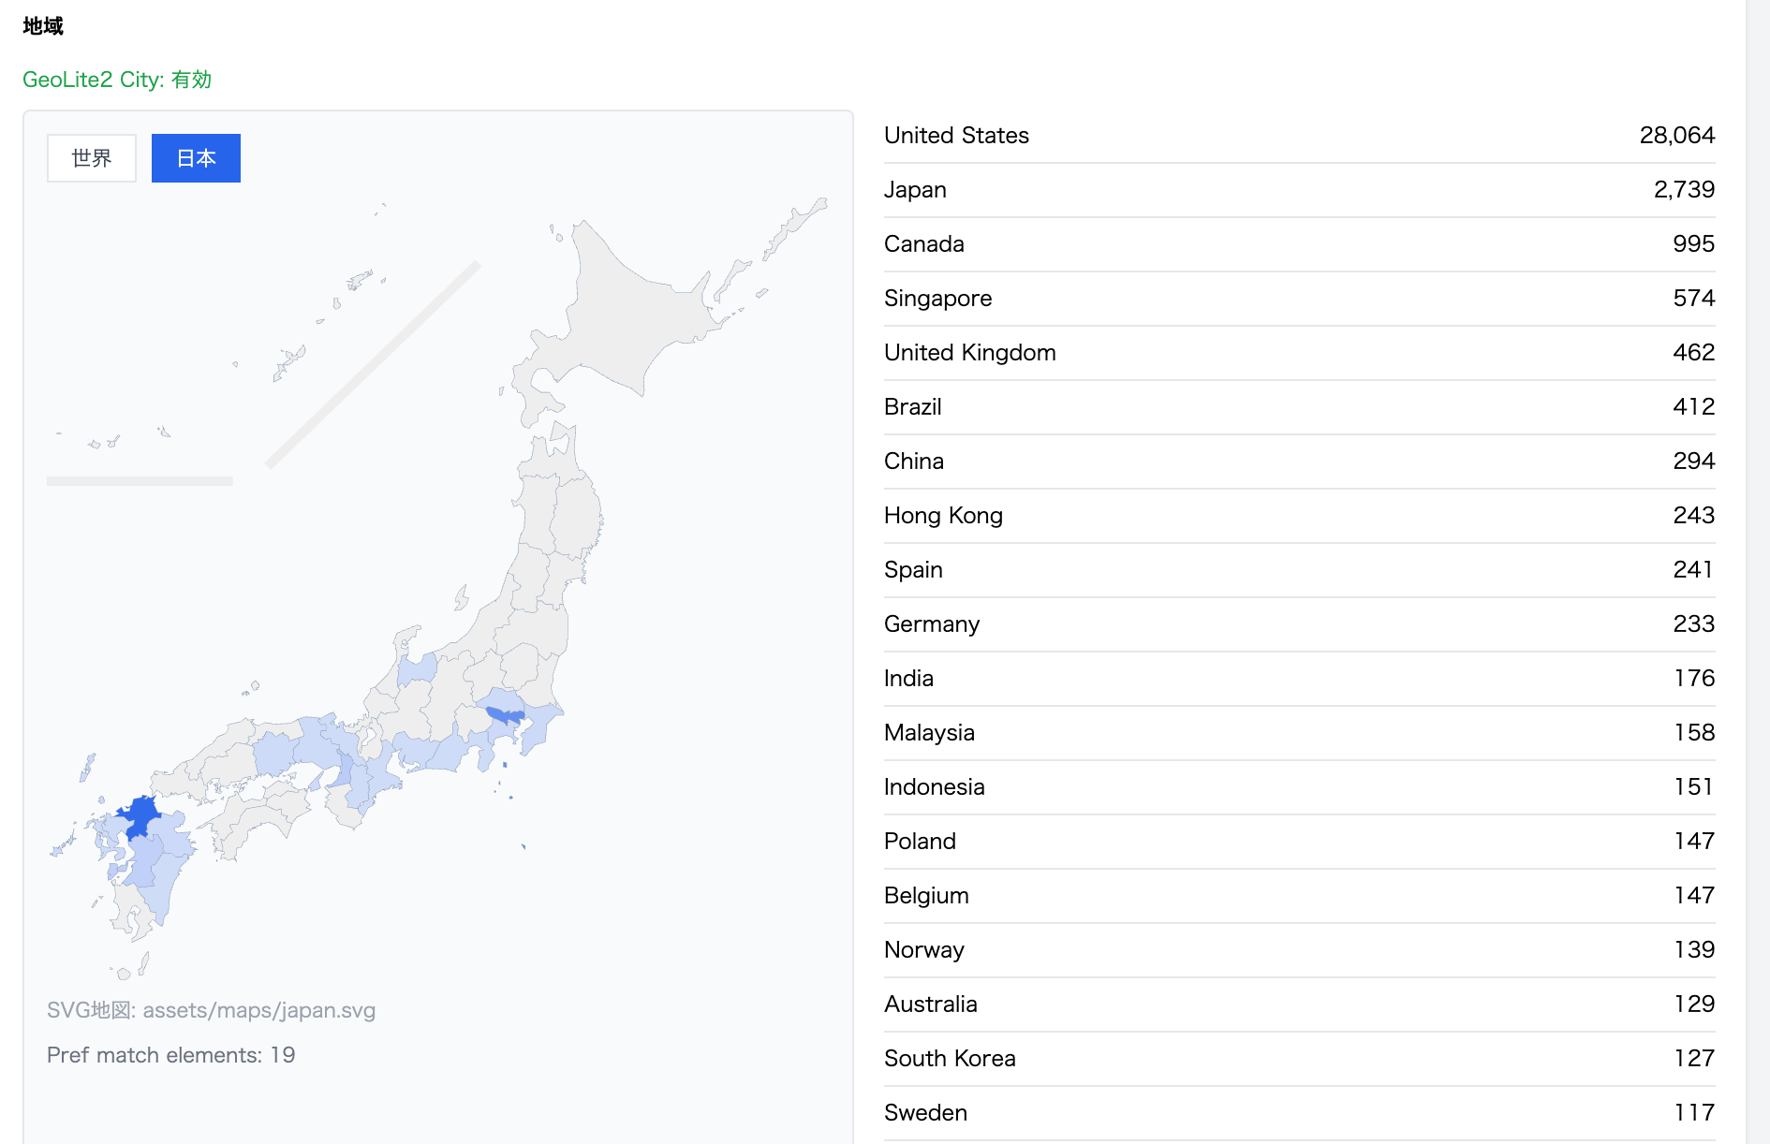Click the dark blue Fukuoka prefecture
This screenshot has width=1770, height=1144.
click(x=142, y=814)
